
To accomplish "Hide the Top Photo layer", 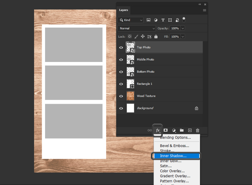I will click(121, 47).
